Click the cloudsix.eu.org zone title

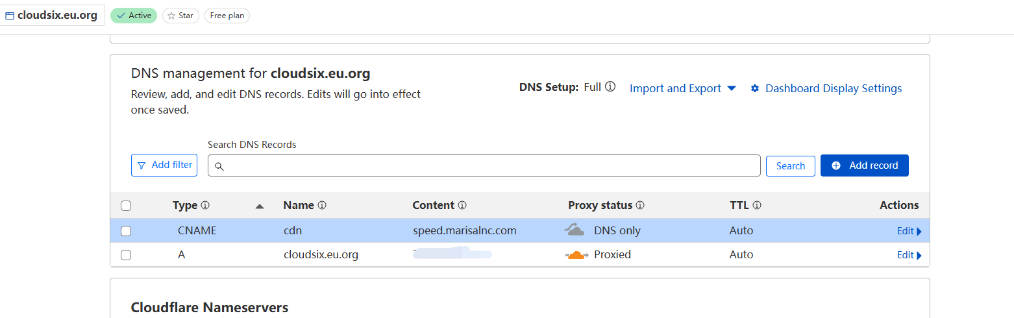[57, 16]
